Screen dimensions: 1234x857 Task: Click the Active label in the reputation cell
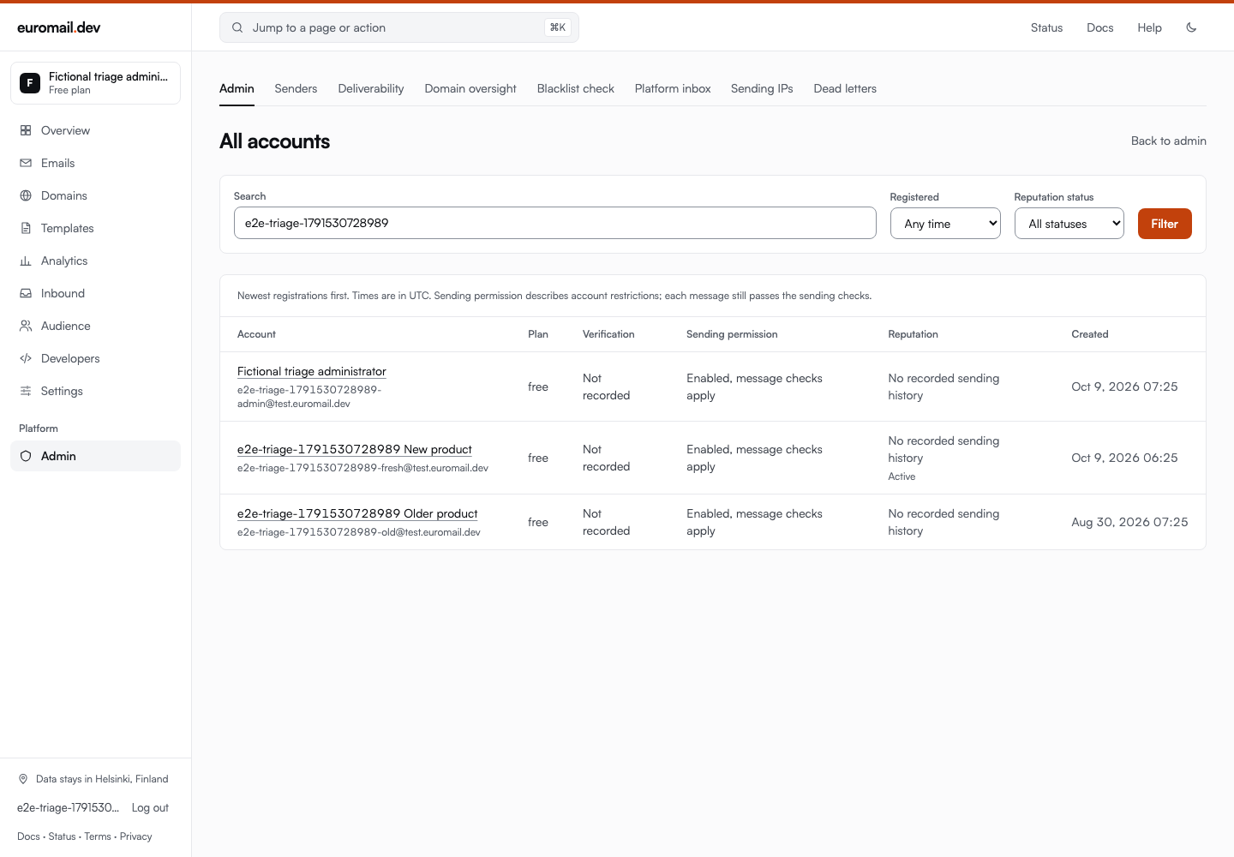(902, 476)
